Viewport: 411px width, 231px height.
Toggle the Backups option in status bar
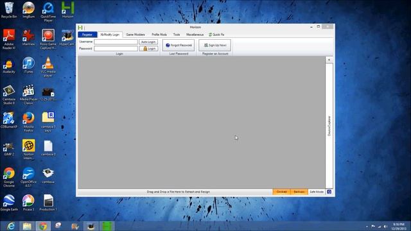click(x=299, y=192)
